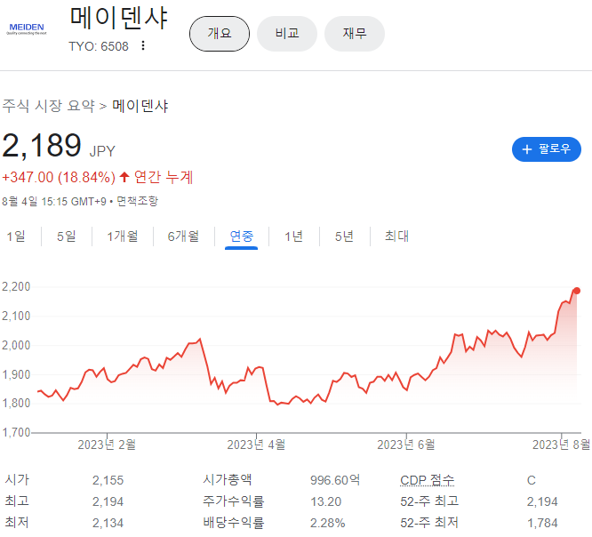The height and width of the screenshot is (537, 592).
Task: Click the 2023년 4월 axis label
Action: [256, 445]
